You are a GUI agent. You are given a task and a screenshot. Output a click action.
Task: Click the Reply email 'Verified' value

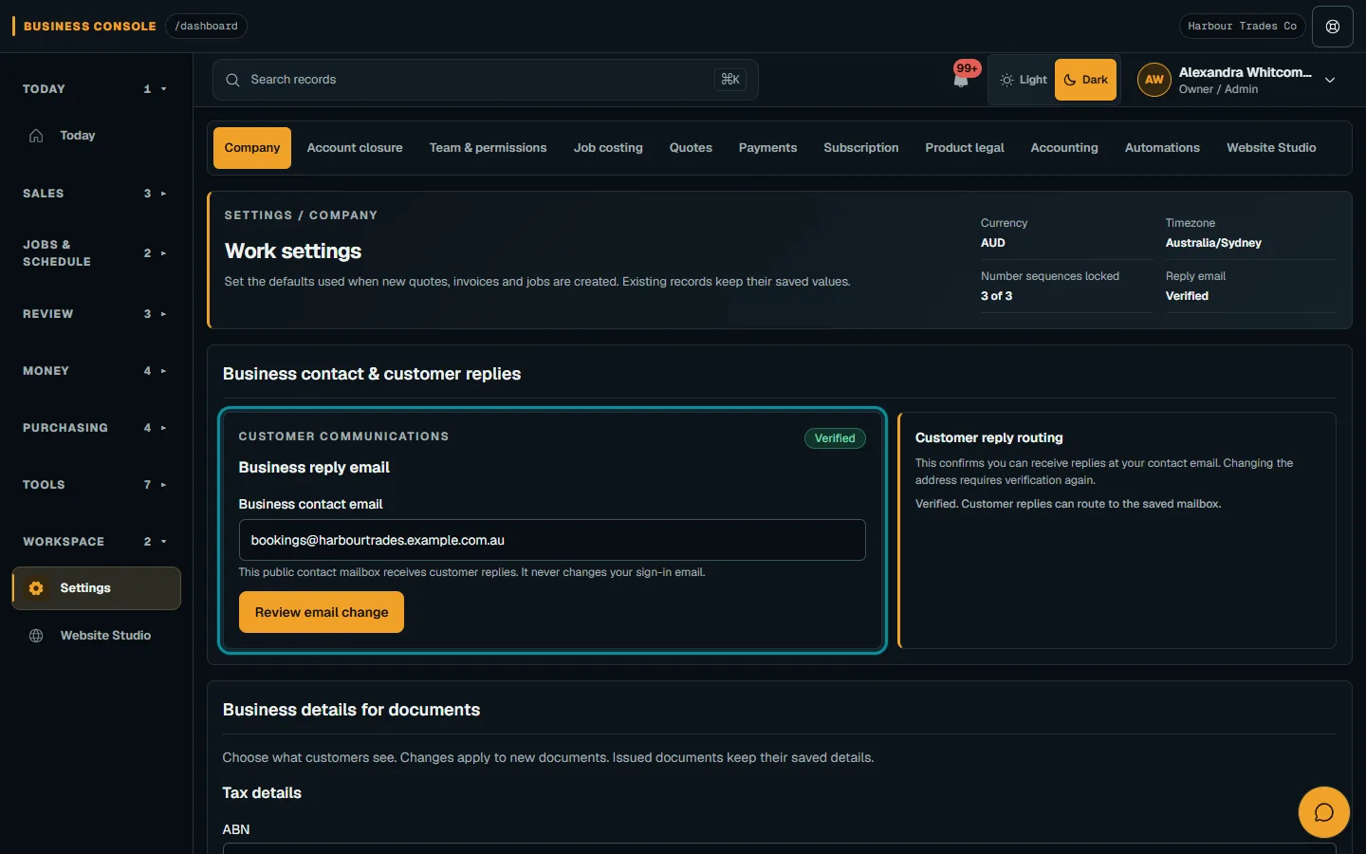(1187, 296)
